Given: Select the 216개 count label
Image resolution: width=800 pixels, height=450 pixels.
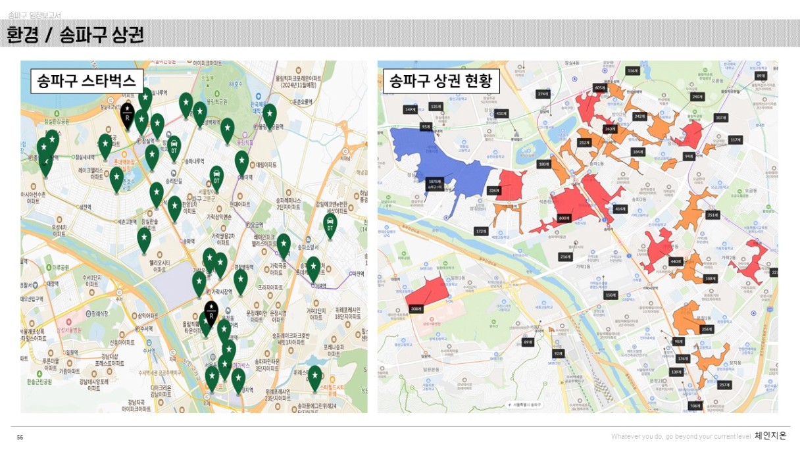Looking at the screenshot, I should coord(565,257).
